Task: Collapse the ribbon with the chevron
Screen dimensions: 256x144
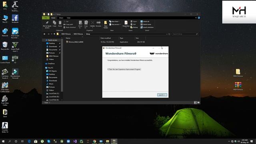Action: click(x=196, y=18)
